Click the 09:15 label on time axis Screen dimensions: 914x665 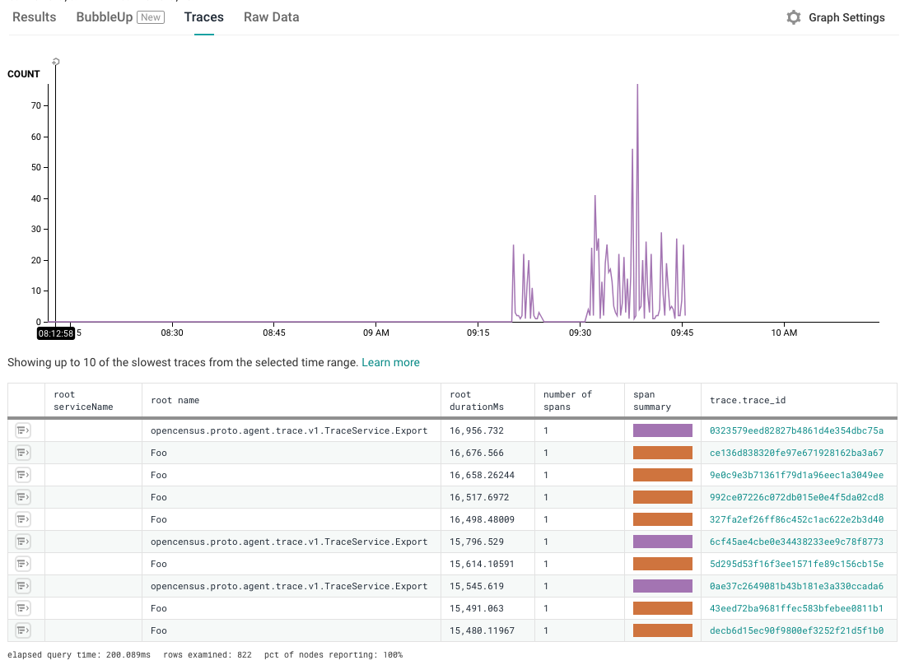tap(478, 332)
